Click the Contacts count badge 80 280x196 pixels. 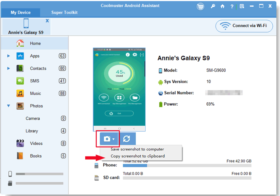tap(62, 68)
